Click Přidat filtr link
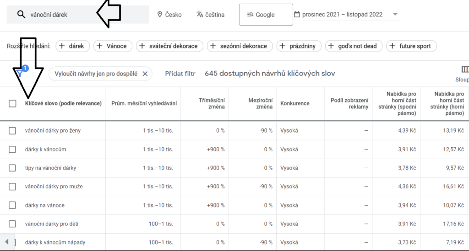The height and width of the screenshot is (251, 469). click(x=180, y=74)
